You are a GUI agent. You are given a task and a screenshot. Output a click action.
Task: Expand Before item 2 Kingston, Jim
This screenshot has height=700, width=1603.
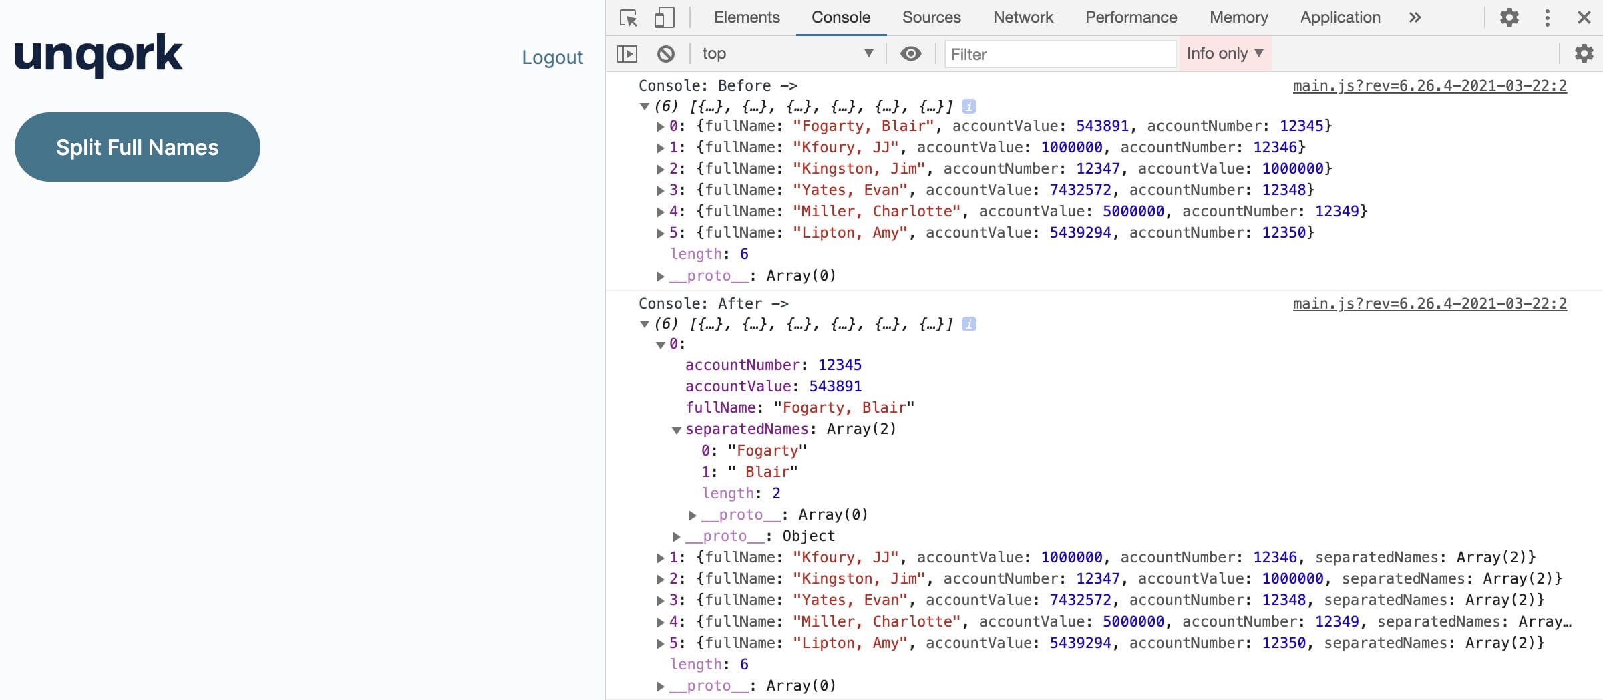point(660,169)
